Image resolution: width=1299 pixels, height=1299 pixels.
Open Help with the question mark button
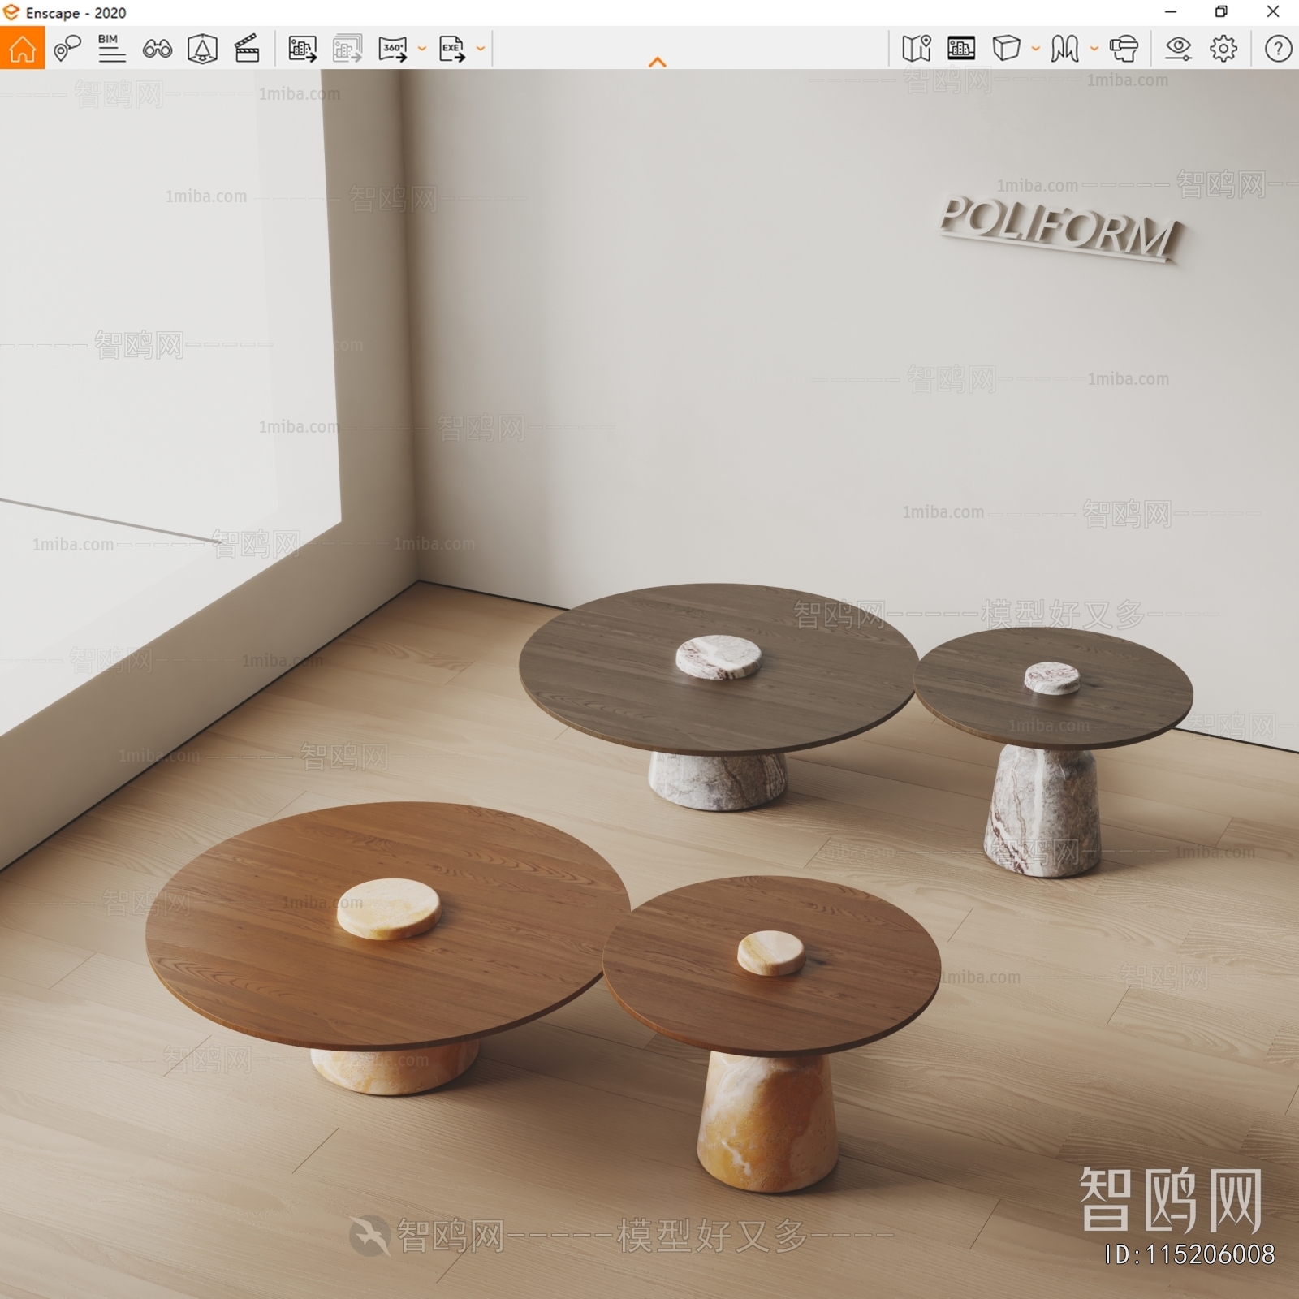(1275, 49)
